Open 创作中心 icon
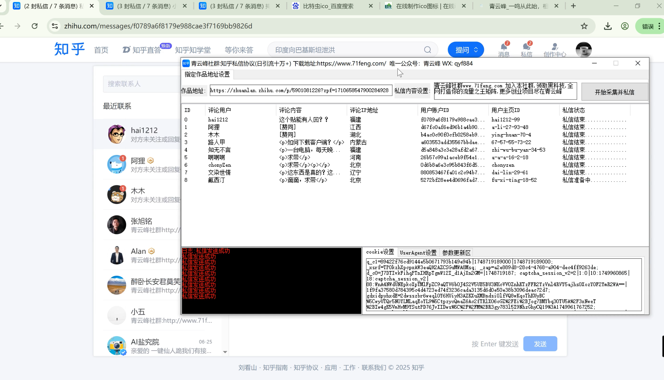The image size is (664, 380). coord(555,50)
